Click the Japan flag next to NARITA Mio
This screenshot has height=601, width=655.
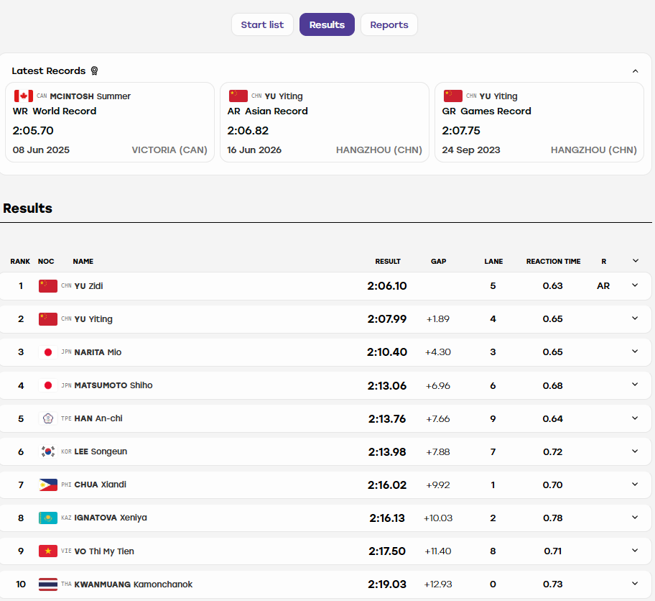[48, 352]
